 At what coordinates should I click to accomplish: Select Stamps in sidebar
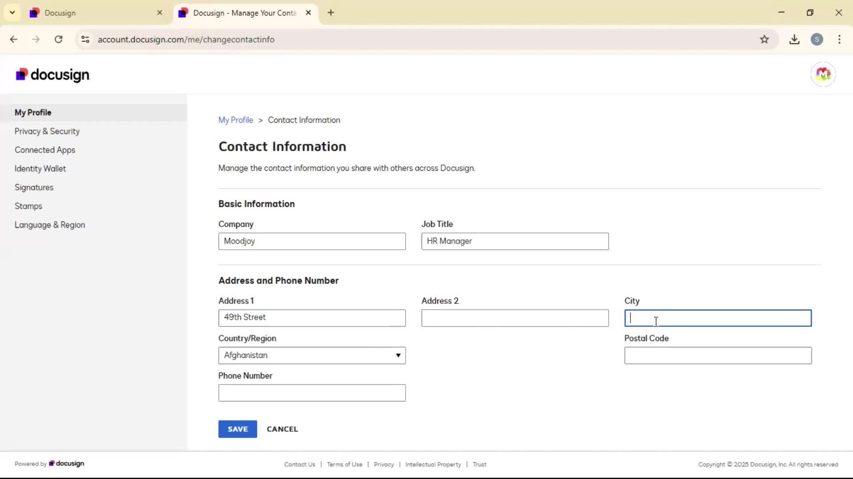28,206
